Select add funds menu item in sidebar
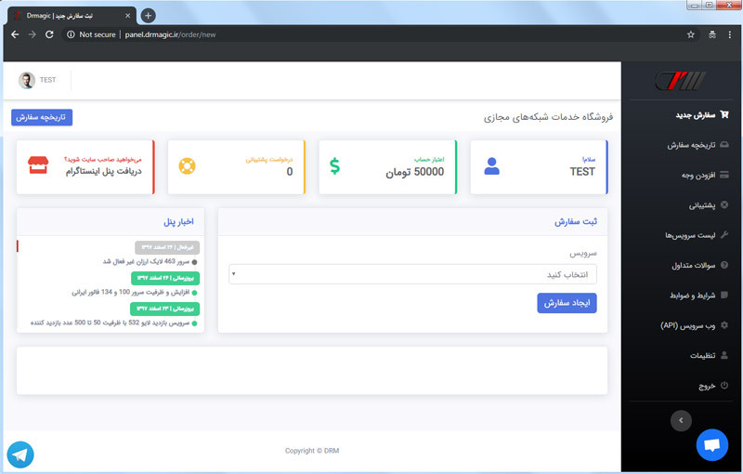Viewport: 743px width, 474px height. (698, 176)
